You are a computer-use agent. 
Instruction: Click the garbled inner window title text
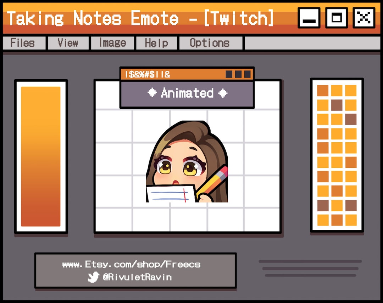[x=148, y=74]
